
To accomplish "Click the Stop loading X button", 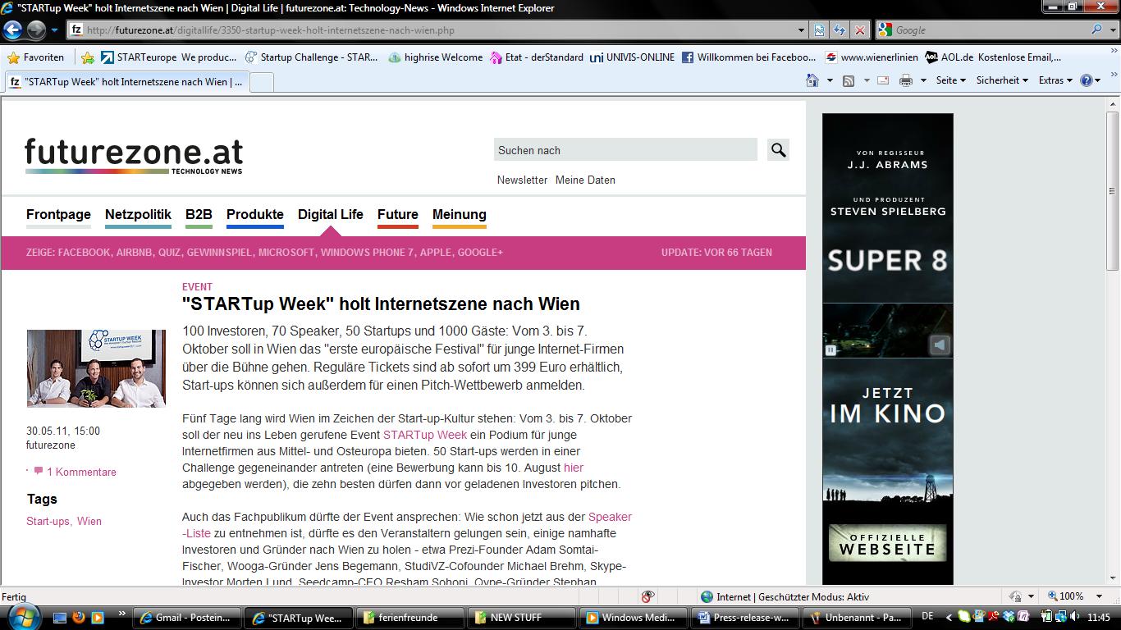I will point(859,30).
